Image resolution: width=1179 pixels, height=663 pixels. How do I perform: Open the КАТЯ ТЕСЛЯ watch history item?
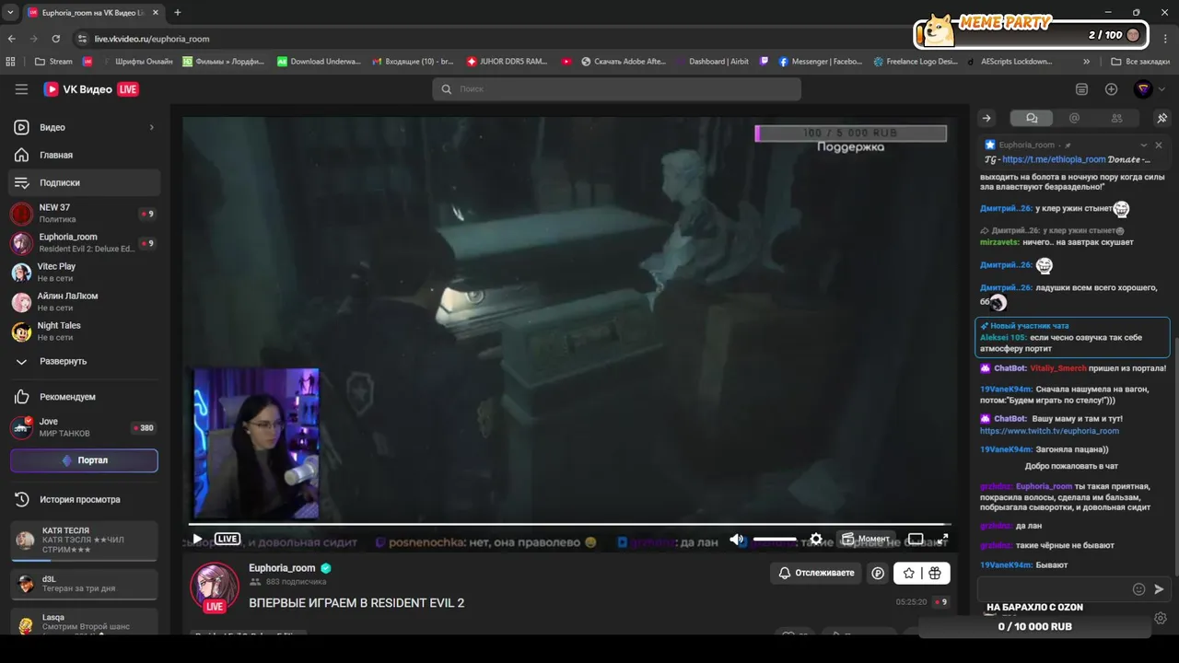(x=84, y=541)
